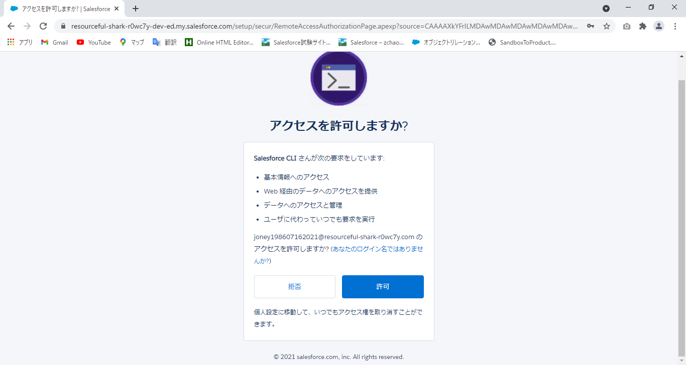686x365 pixels.
Task: Click the 基本情報へのアクセス list item
Action: point(296,177)
